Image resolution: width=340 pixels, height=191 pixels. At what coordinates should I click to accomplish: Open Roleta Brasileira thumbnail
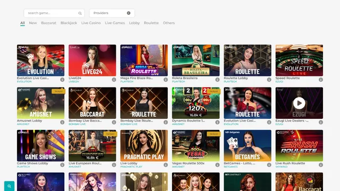click(x=196, y=60)
